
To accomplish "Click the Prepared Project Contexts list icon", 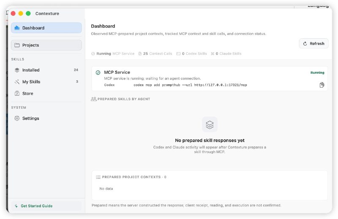I will [x=98, y=177].
